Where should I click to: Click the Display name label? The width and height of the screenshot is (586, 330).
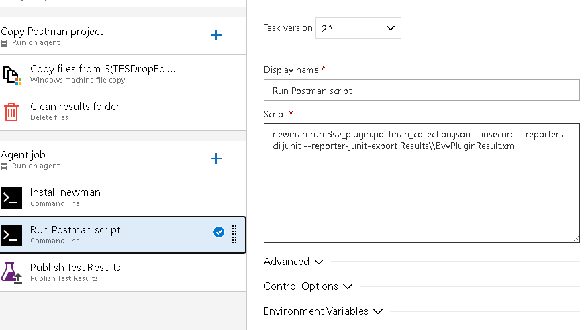click(291, 70)
